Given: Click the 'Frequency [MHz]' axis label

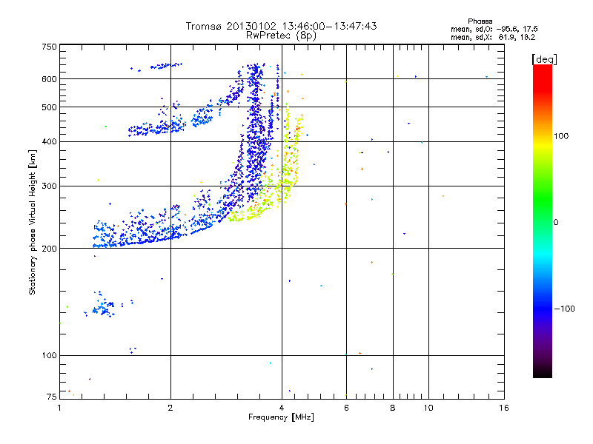Looking at the screenshot, I should click(x=281, y=417).
